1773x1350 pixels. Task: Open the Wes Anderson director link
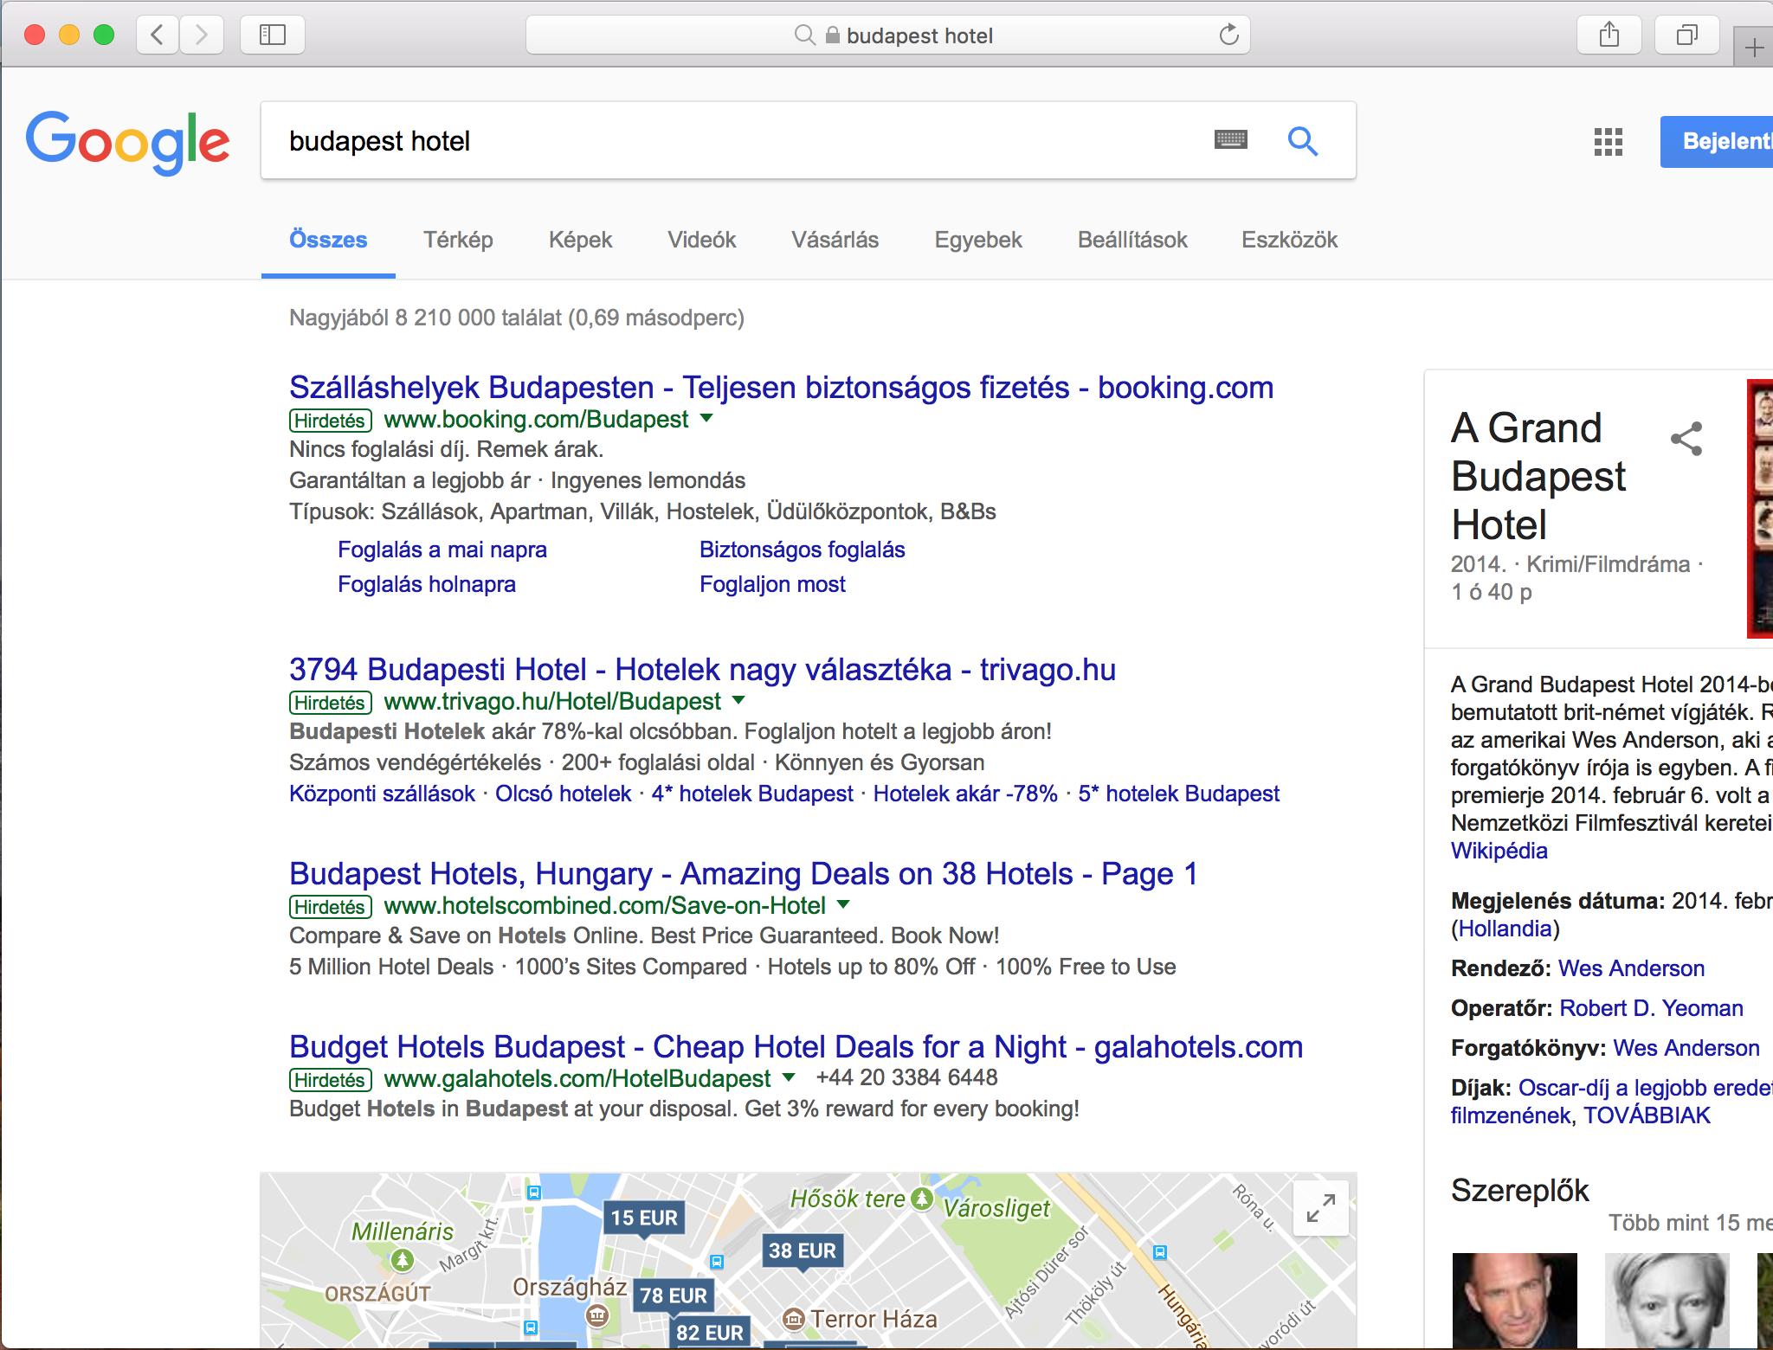pyautogui.click(x=1631, y=968)
